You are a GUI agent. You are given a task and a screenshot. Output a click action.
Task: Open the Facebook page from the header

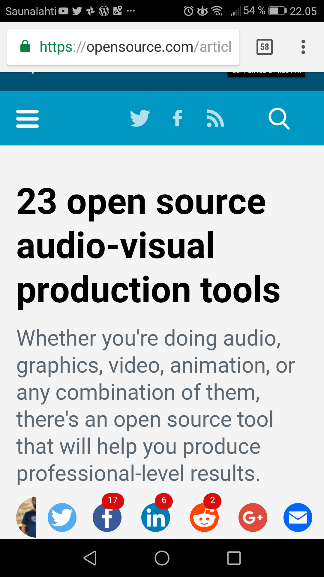[177, 118]
